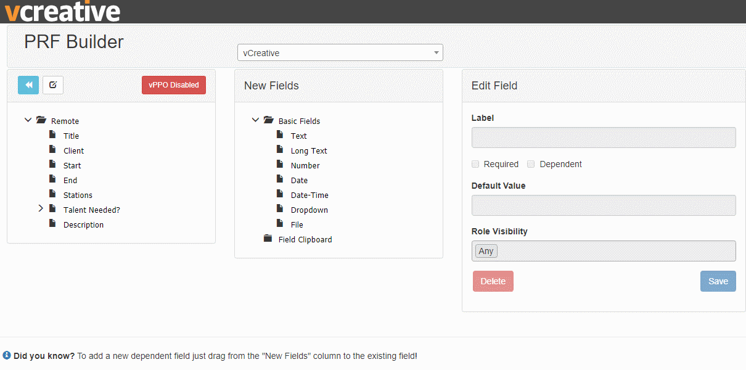Viewport: 746px width, 370px height.
Task: Click the File field type icon
Action: point(280,223)
